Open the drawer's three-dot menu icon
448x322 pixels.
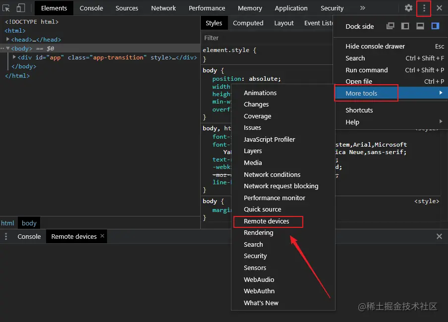[x=6, y=236]
